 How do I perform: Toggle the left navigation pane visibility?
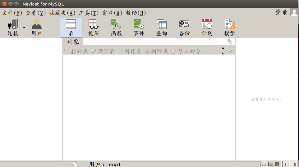[x=287, y=164]
